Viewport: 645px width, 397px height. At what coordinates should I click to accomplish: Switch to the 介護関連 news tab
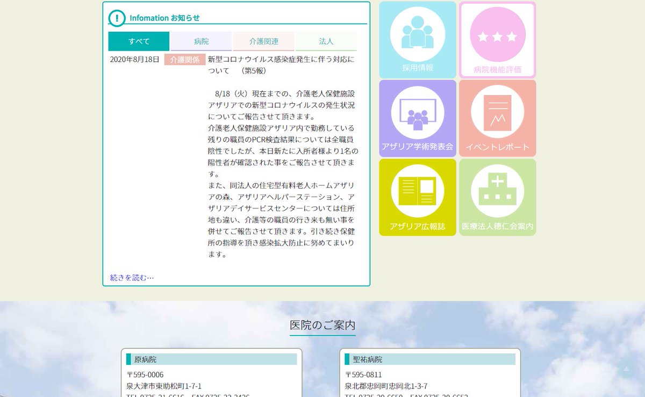[x=263, y=41]
